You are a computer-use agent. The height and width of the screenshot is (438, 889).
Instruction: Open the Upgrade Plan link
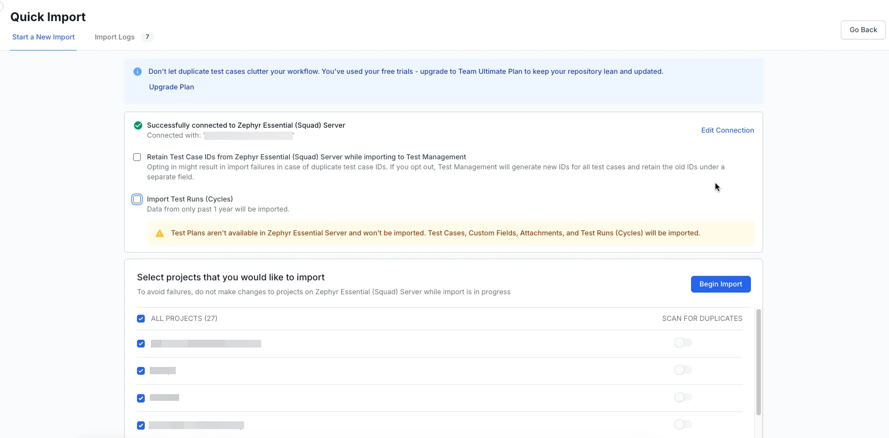(x=171, y=87)
